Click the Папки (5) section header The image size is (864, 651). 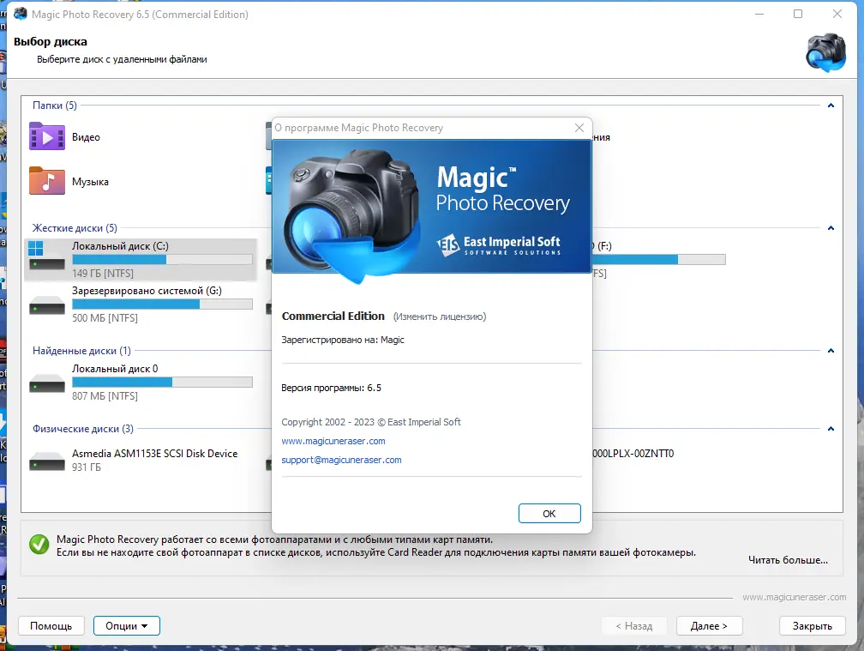tap(55, 105)
